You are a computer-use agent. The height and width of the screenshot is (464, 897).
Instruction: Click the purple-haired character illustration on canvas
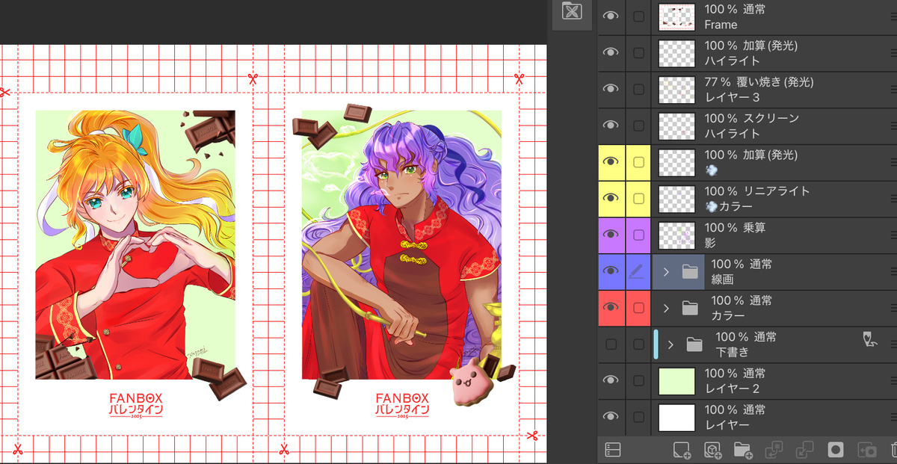pyautogui.click(x=401, y=247)
